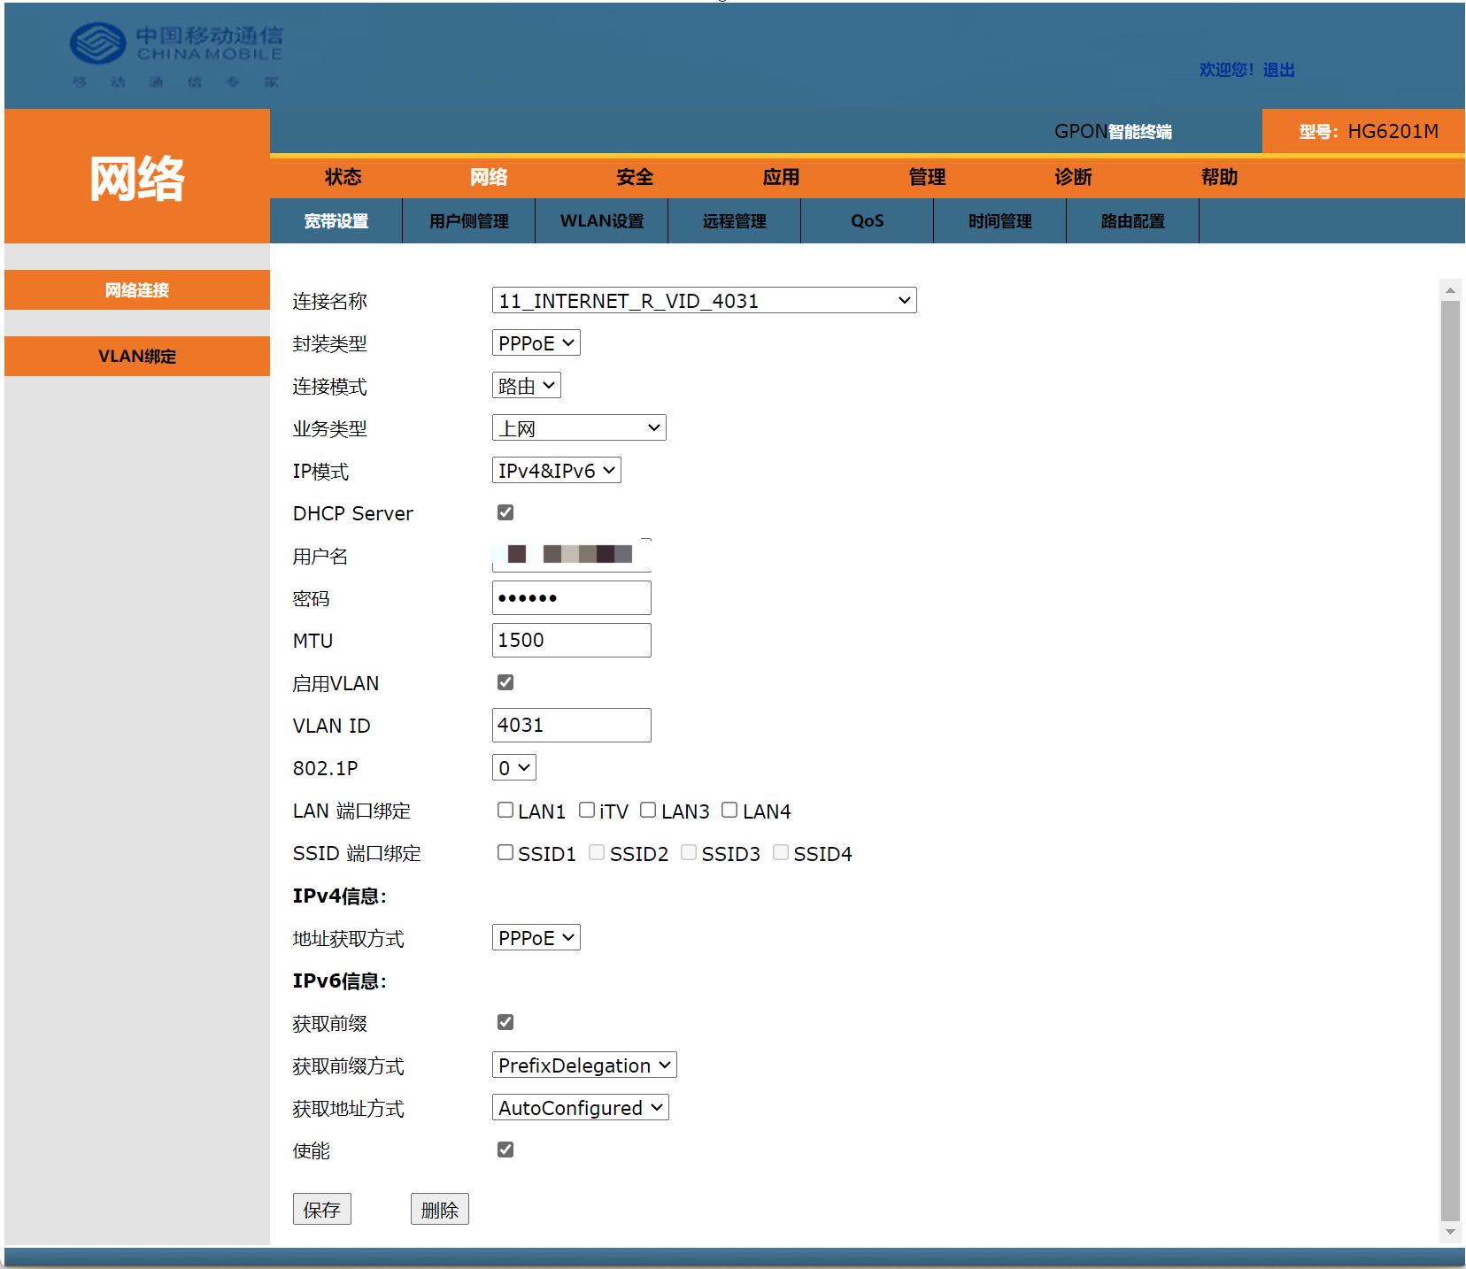The width and height of the screenshot is (1466, 1269).
Task: Click the 保存 save button
Action: click(x=322, y=1209)
